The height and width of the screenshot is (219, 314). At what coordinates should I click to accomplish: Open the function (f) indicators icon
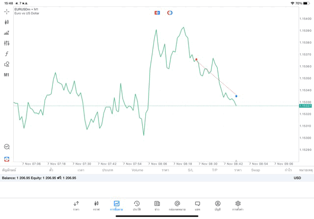pyautogui.click(x=7, y=54)
